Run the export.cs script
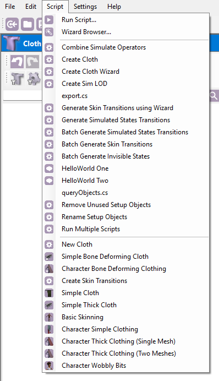Viewport: 219px width, 381px height. tap(126, 96)
